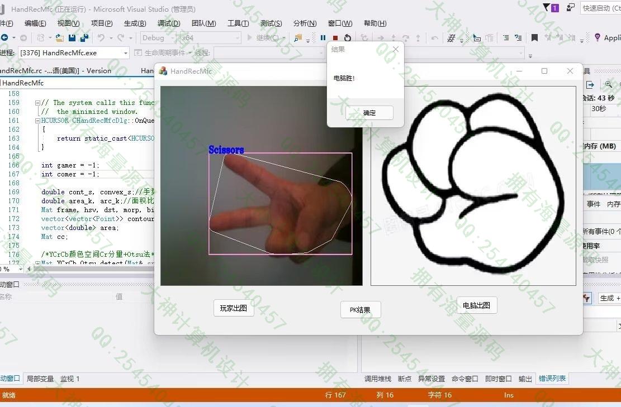Screen dimensions: 621x407
Task: Click the 玩家出图 button
Action: click(234, 308)
